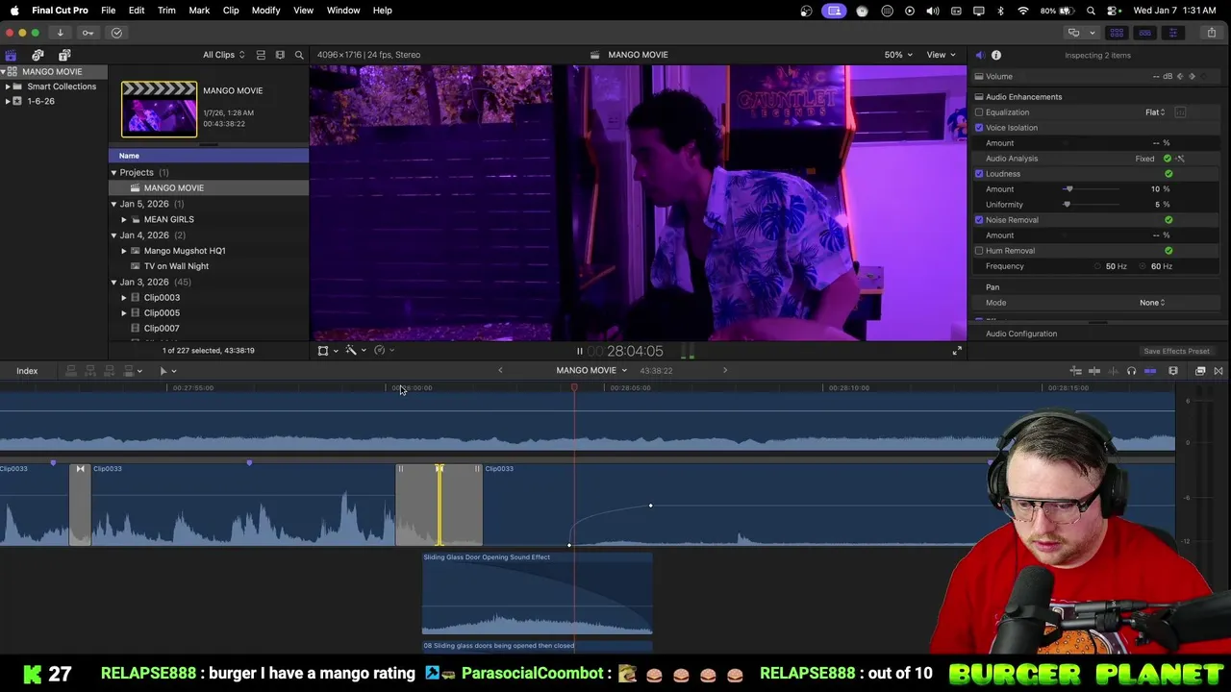
Task: Open the Modify menu
Action: coord(265,11)
